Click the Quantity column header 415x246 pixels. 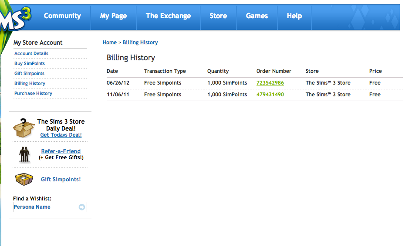point(218,71)
